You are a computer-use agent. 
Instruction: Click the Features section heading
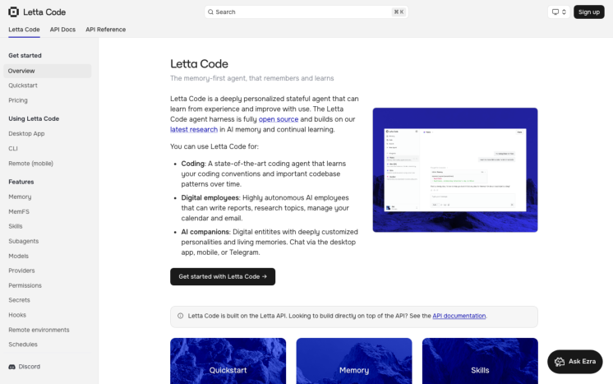coord(21,182)
